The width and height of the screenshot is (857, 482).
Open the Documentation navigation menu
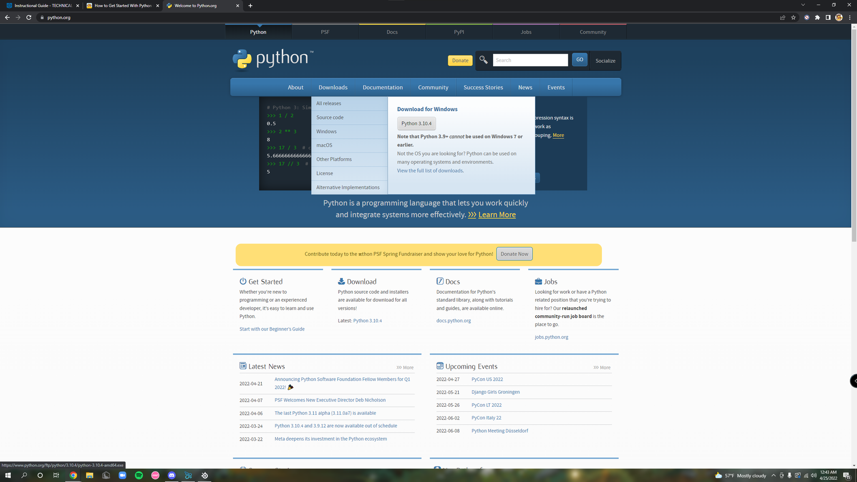click(x=382, y=88)
